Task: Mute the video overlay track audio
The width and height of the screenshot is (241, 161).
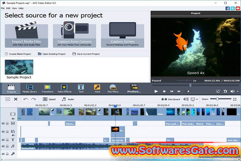Action: point(13,135)
